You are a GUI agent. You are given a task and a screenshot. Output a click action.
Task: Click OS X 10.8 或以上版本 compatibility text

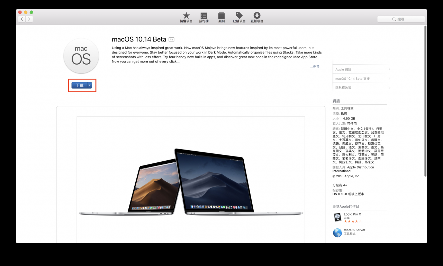pos(348,194)
